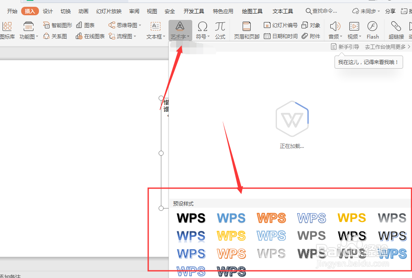Screen dimensions: 412x278
Task: Select the gray gradient WPS preset in first row
Action: (392, 218)
